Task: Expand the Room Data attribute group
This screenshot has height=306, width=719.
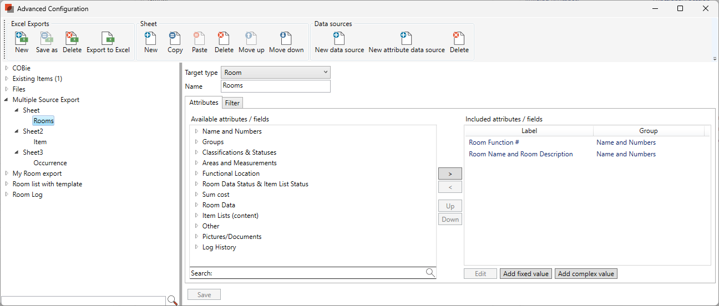Action: [x=196, y=205]
